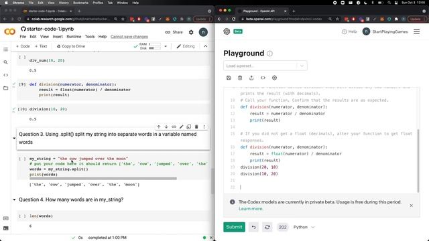
Task: Click Submit in Playground
Action: (234, 227)
